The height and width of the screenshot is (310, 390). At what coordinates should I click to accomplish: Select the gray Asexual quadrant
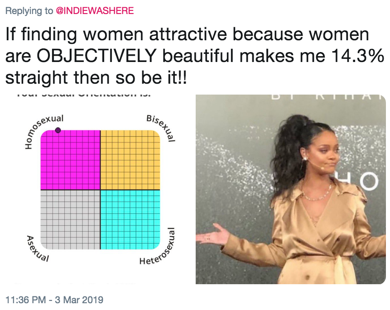click(x=70, y=219)
